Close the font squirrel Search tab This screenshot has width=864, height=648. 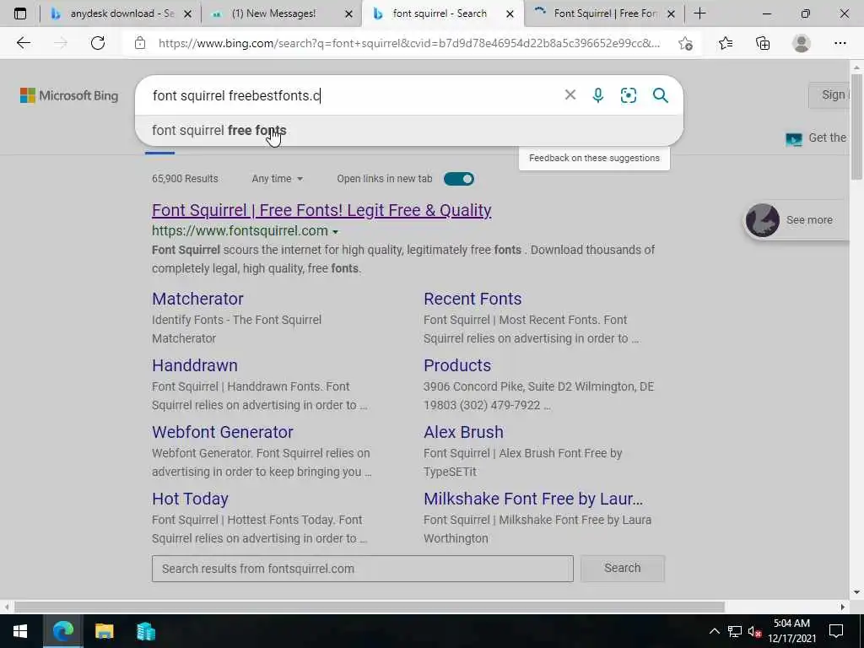pos(510,13)
